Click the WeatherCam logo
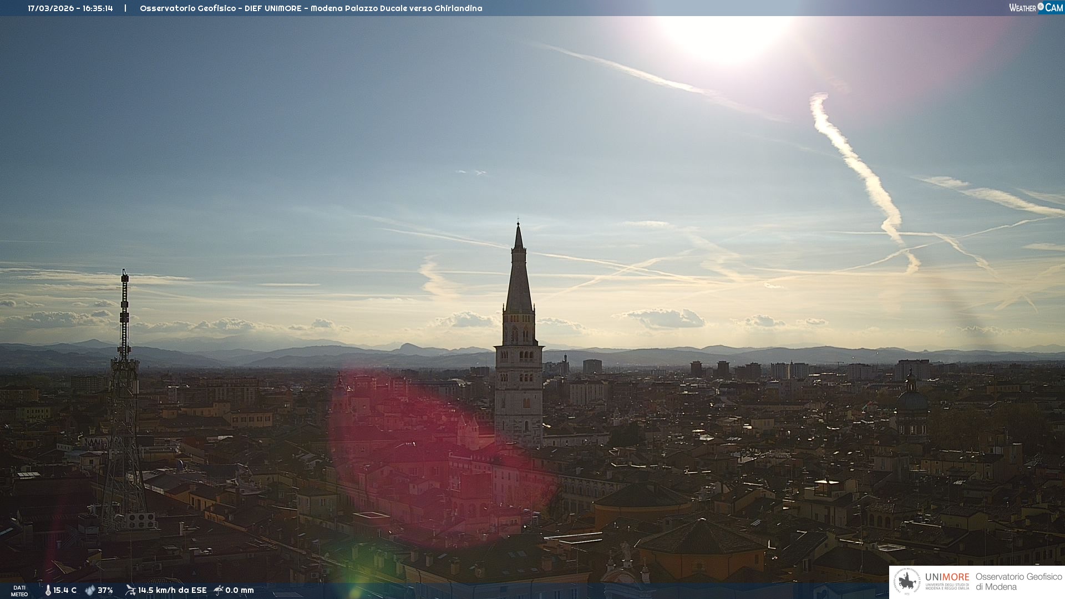This screenshot has height=599, width=1065. (1036, 8)
